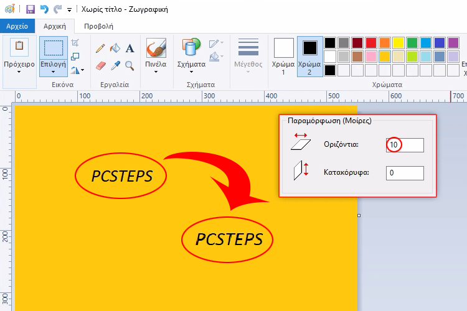
Task: Open the Αρχείο file menu
Action: [17, 26]
